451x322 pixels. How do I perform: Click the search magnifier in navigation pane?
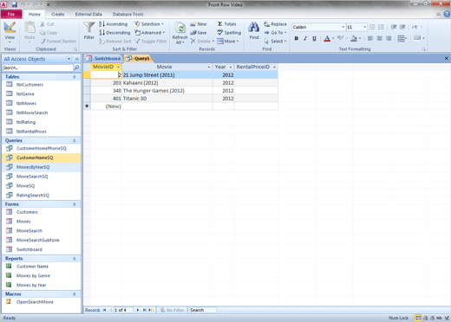(77, 68)
